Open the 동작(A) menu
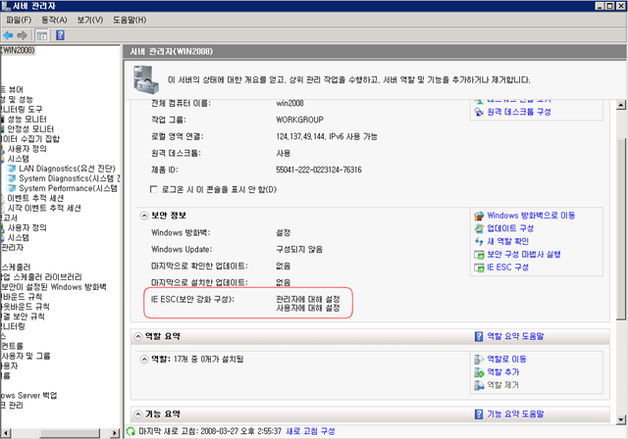The width and height of the screenshot is (628, 439). [x=54, y=20]
